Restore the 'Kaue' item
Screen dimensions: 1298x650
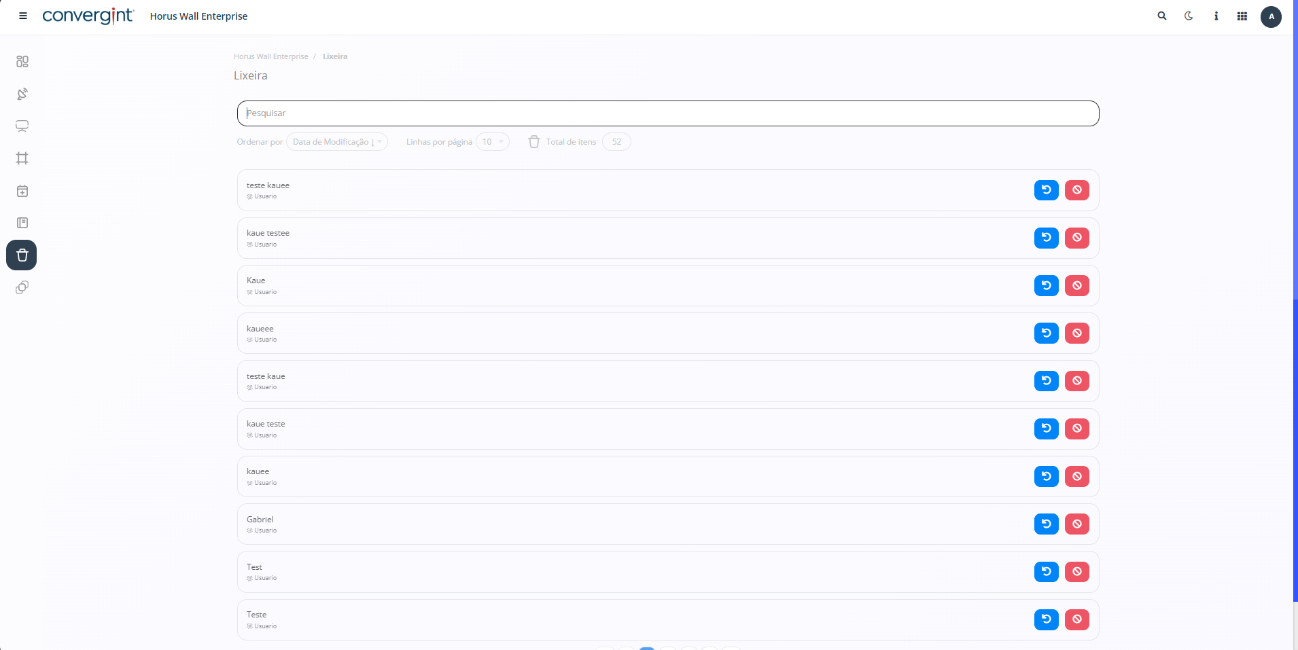1046,286
